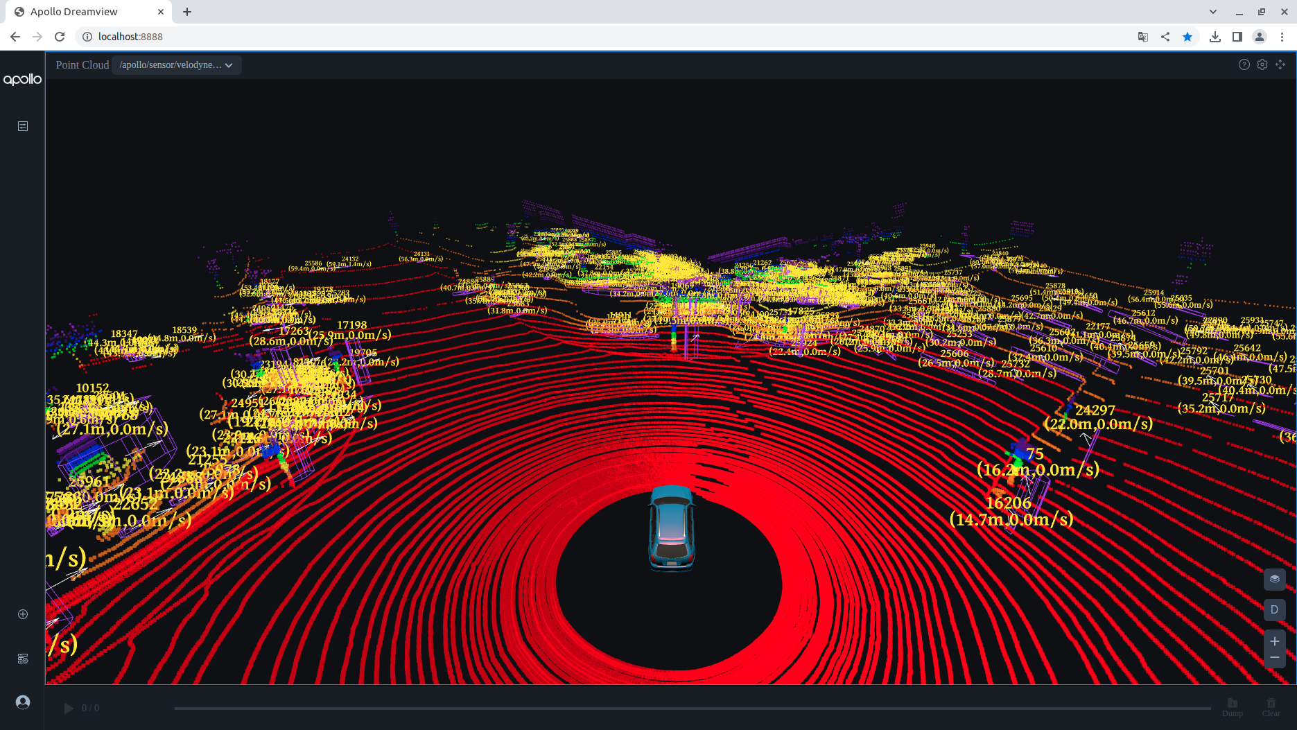
Task: Toggle bookmark star for this page
Action: pos(1187,37)
